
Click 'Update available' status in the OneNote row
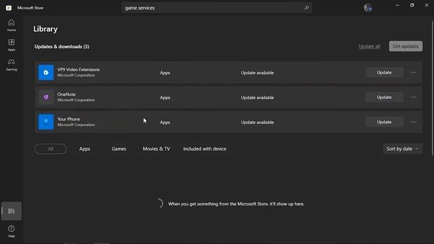point(257,98)
